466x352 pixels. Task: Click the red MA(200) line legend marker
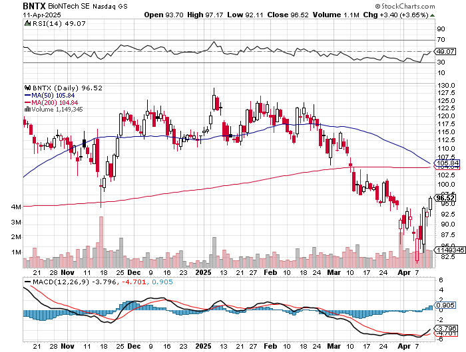[x=28, y=102]
